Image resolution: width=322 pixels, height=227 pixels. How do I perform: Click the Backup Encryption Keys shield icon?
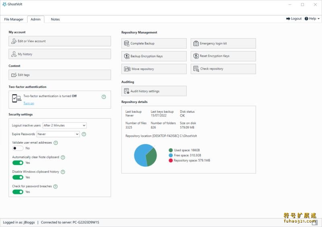click(x=127, y=56)
